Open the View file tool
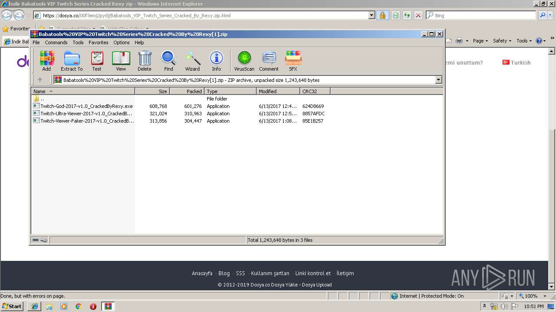This screenshot has width=556, height=312. click(121, 61)
